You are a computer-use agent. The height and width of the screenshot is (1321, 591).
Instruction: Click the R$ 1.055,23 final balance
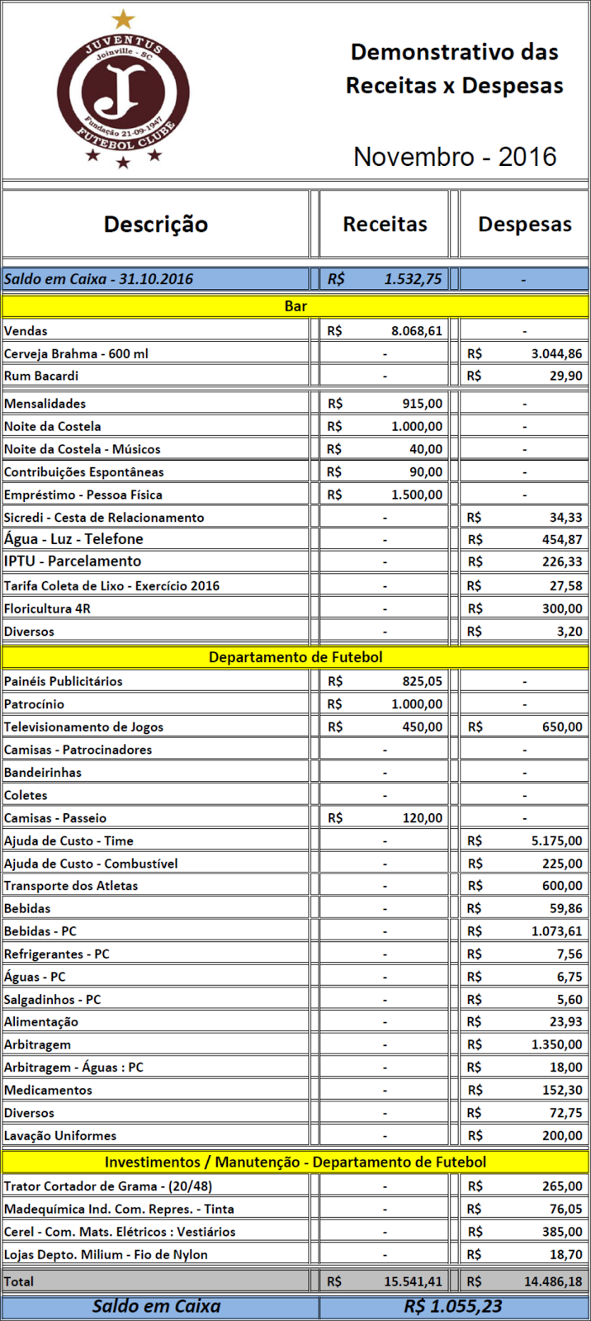(453, 1306)
